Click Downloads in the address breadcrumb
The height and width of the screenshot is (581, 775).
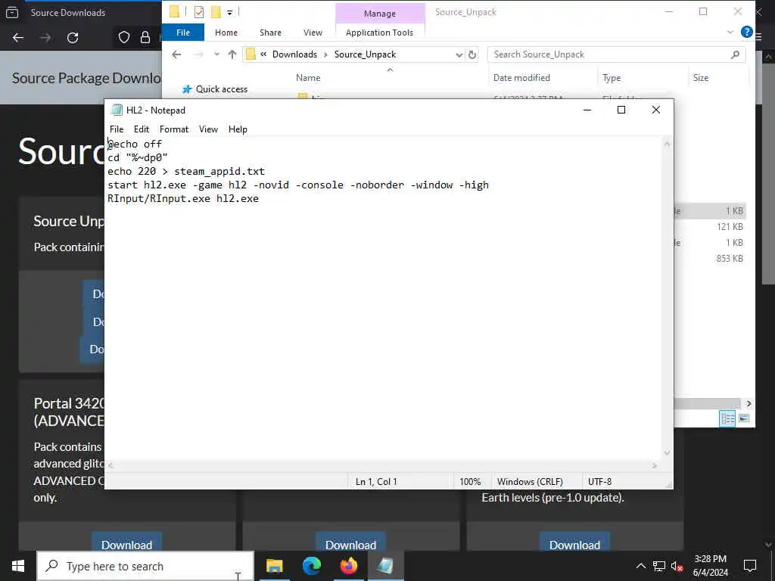[294, 54]
